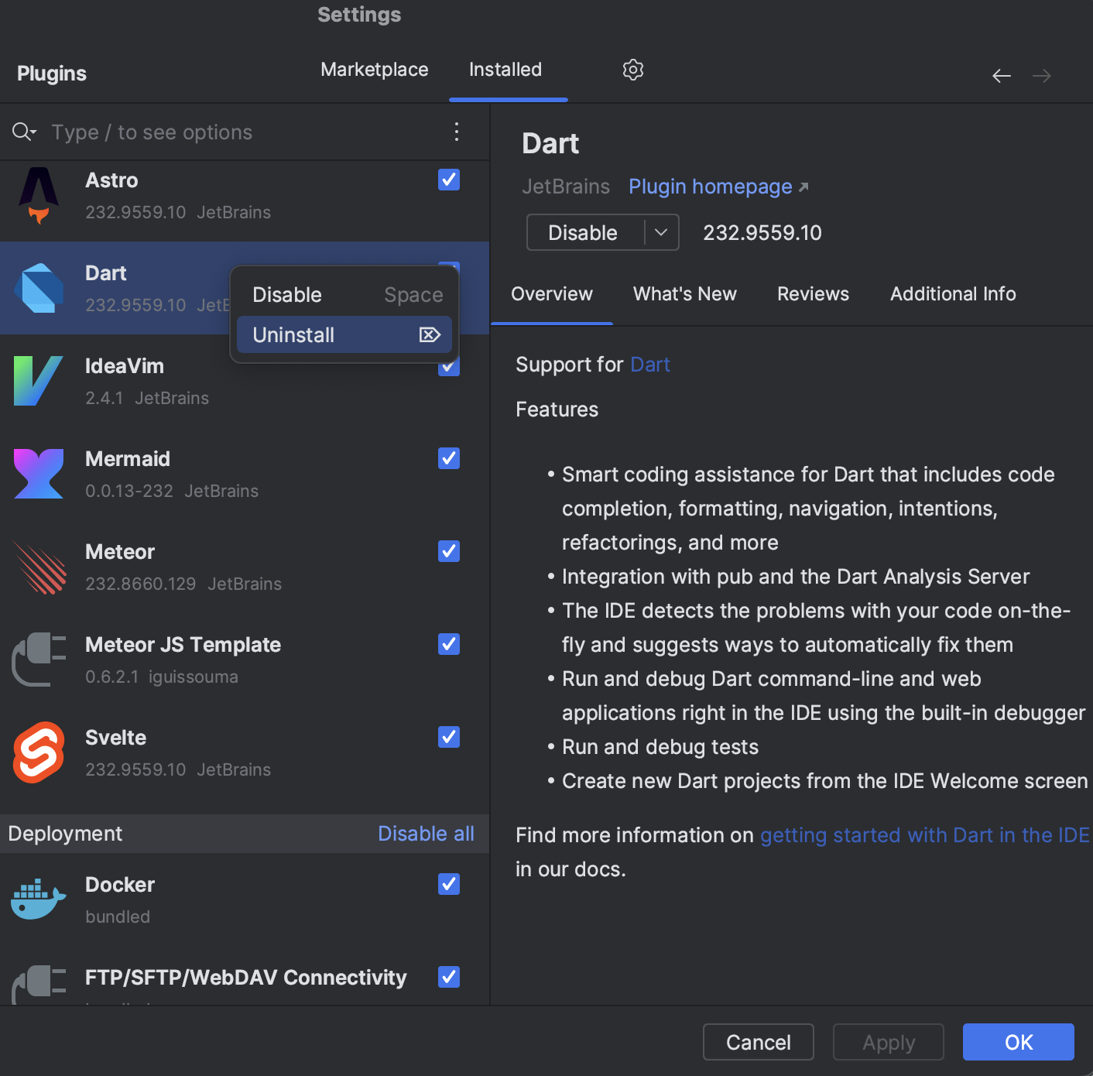Open the kebab menu beside search

point(456,132)
